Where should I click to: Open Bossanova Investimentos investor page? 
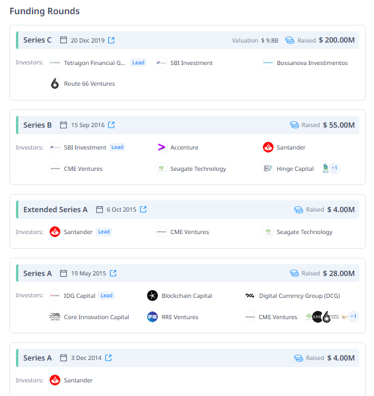point(312,63)
